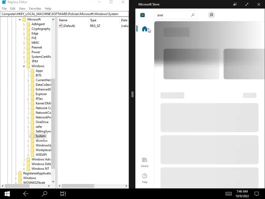The width and height of the screenshot is (265, 199).
Task: Expand the safer key
Action: pos(28,127)
